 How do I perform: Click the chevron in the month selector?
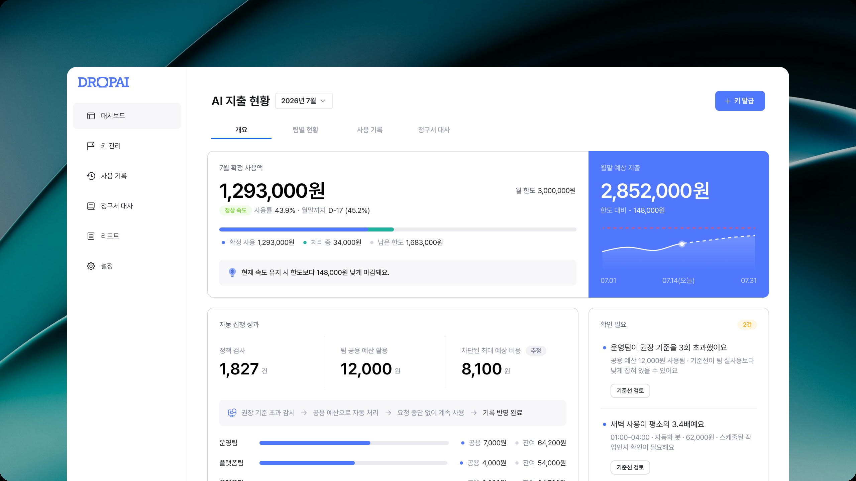[x=323, y=101]
